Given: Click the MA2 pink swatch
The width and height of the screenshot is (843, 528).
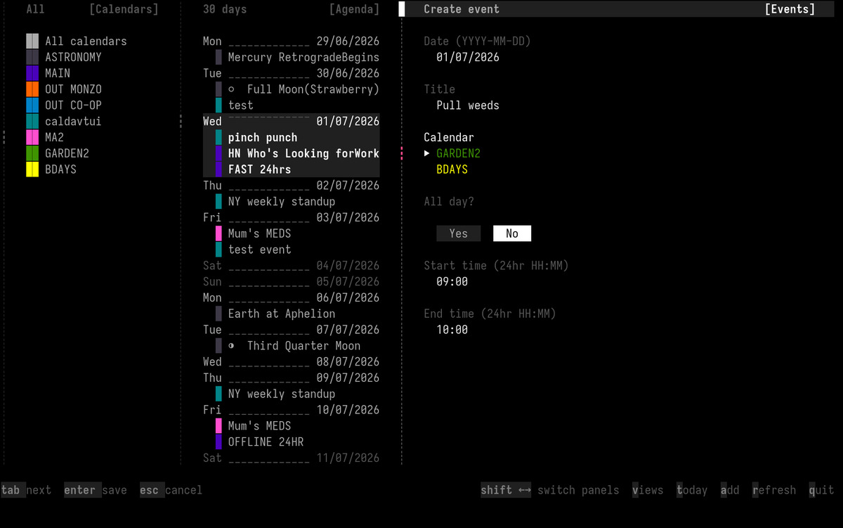Looking at the screenshot, I should 32,137.
